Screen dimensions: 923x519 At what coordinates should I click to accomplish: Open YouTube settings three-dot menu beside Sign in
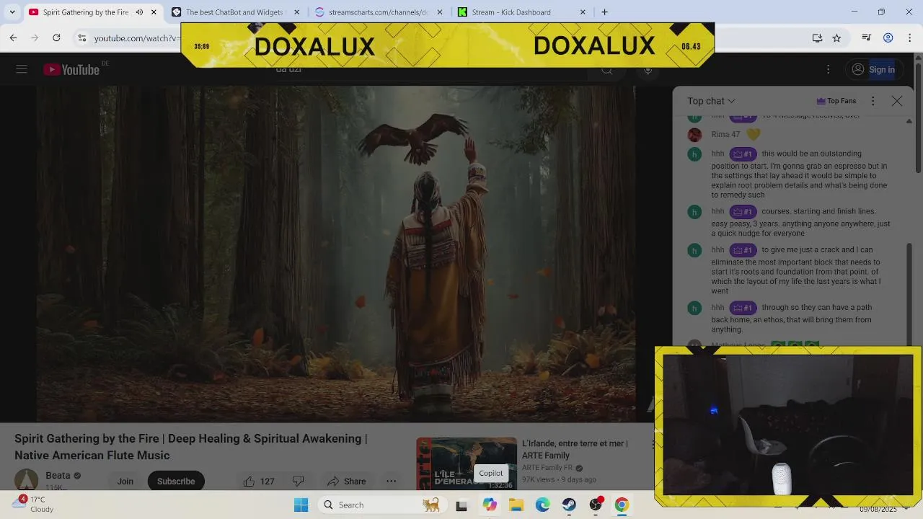(x=828, y=69)
